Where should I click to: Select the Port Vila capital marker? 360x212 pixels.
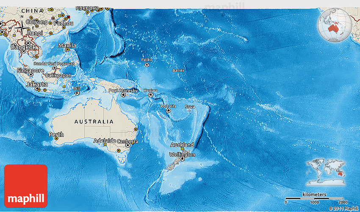(x=168, y=111)
